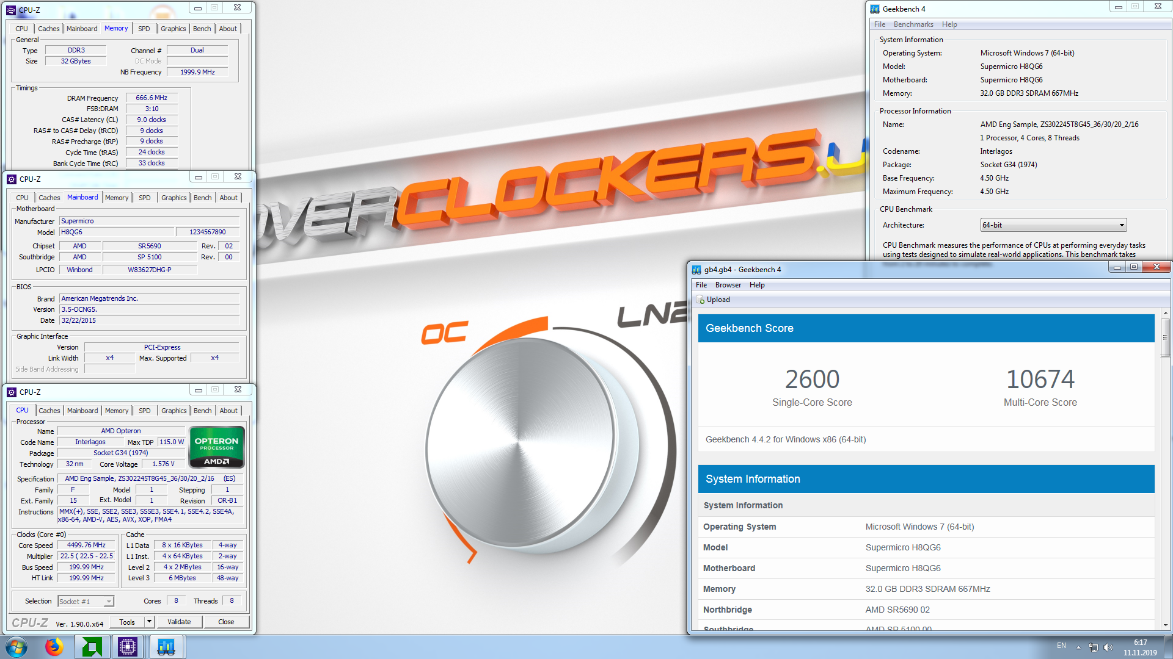The width and height of the screenshot is (1173, 659).
Task: Click CPU-Z icon in Memory window title
Action: click(11, 10)
